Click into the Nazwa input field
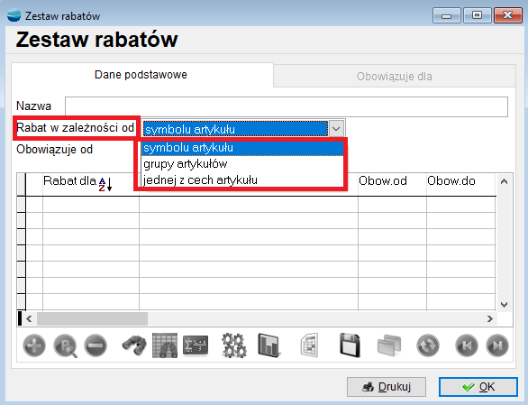Image resolution: width=528 pixels, height=405 pixels. [x=287, y=106]
